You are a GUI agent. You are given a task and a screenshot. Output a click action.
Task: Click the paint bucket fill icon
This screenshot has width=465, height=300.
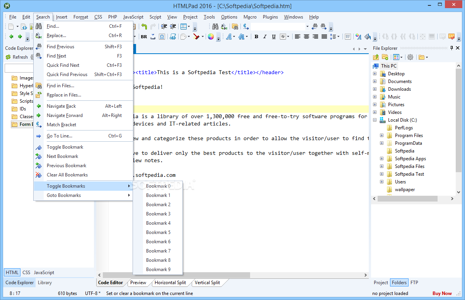pos(368,37)
